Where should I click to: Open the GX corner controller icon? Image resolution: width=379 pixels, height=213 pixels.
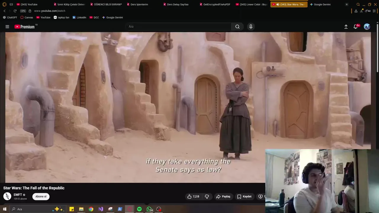coord(11,4)
